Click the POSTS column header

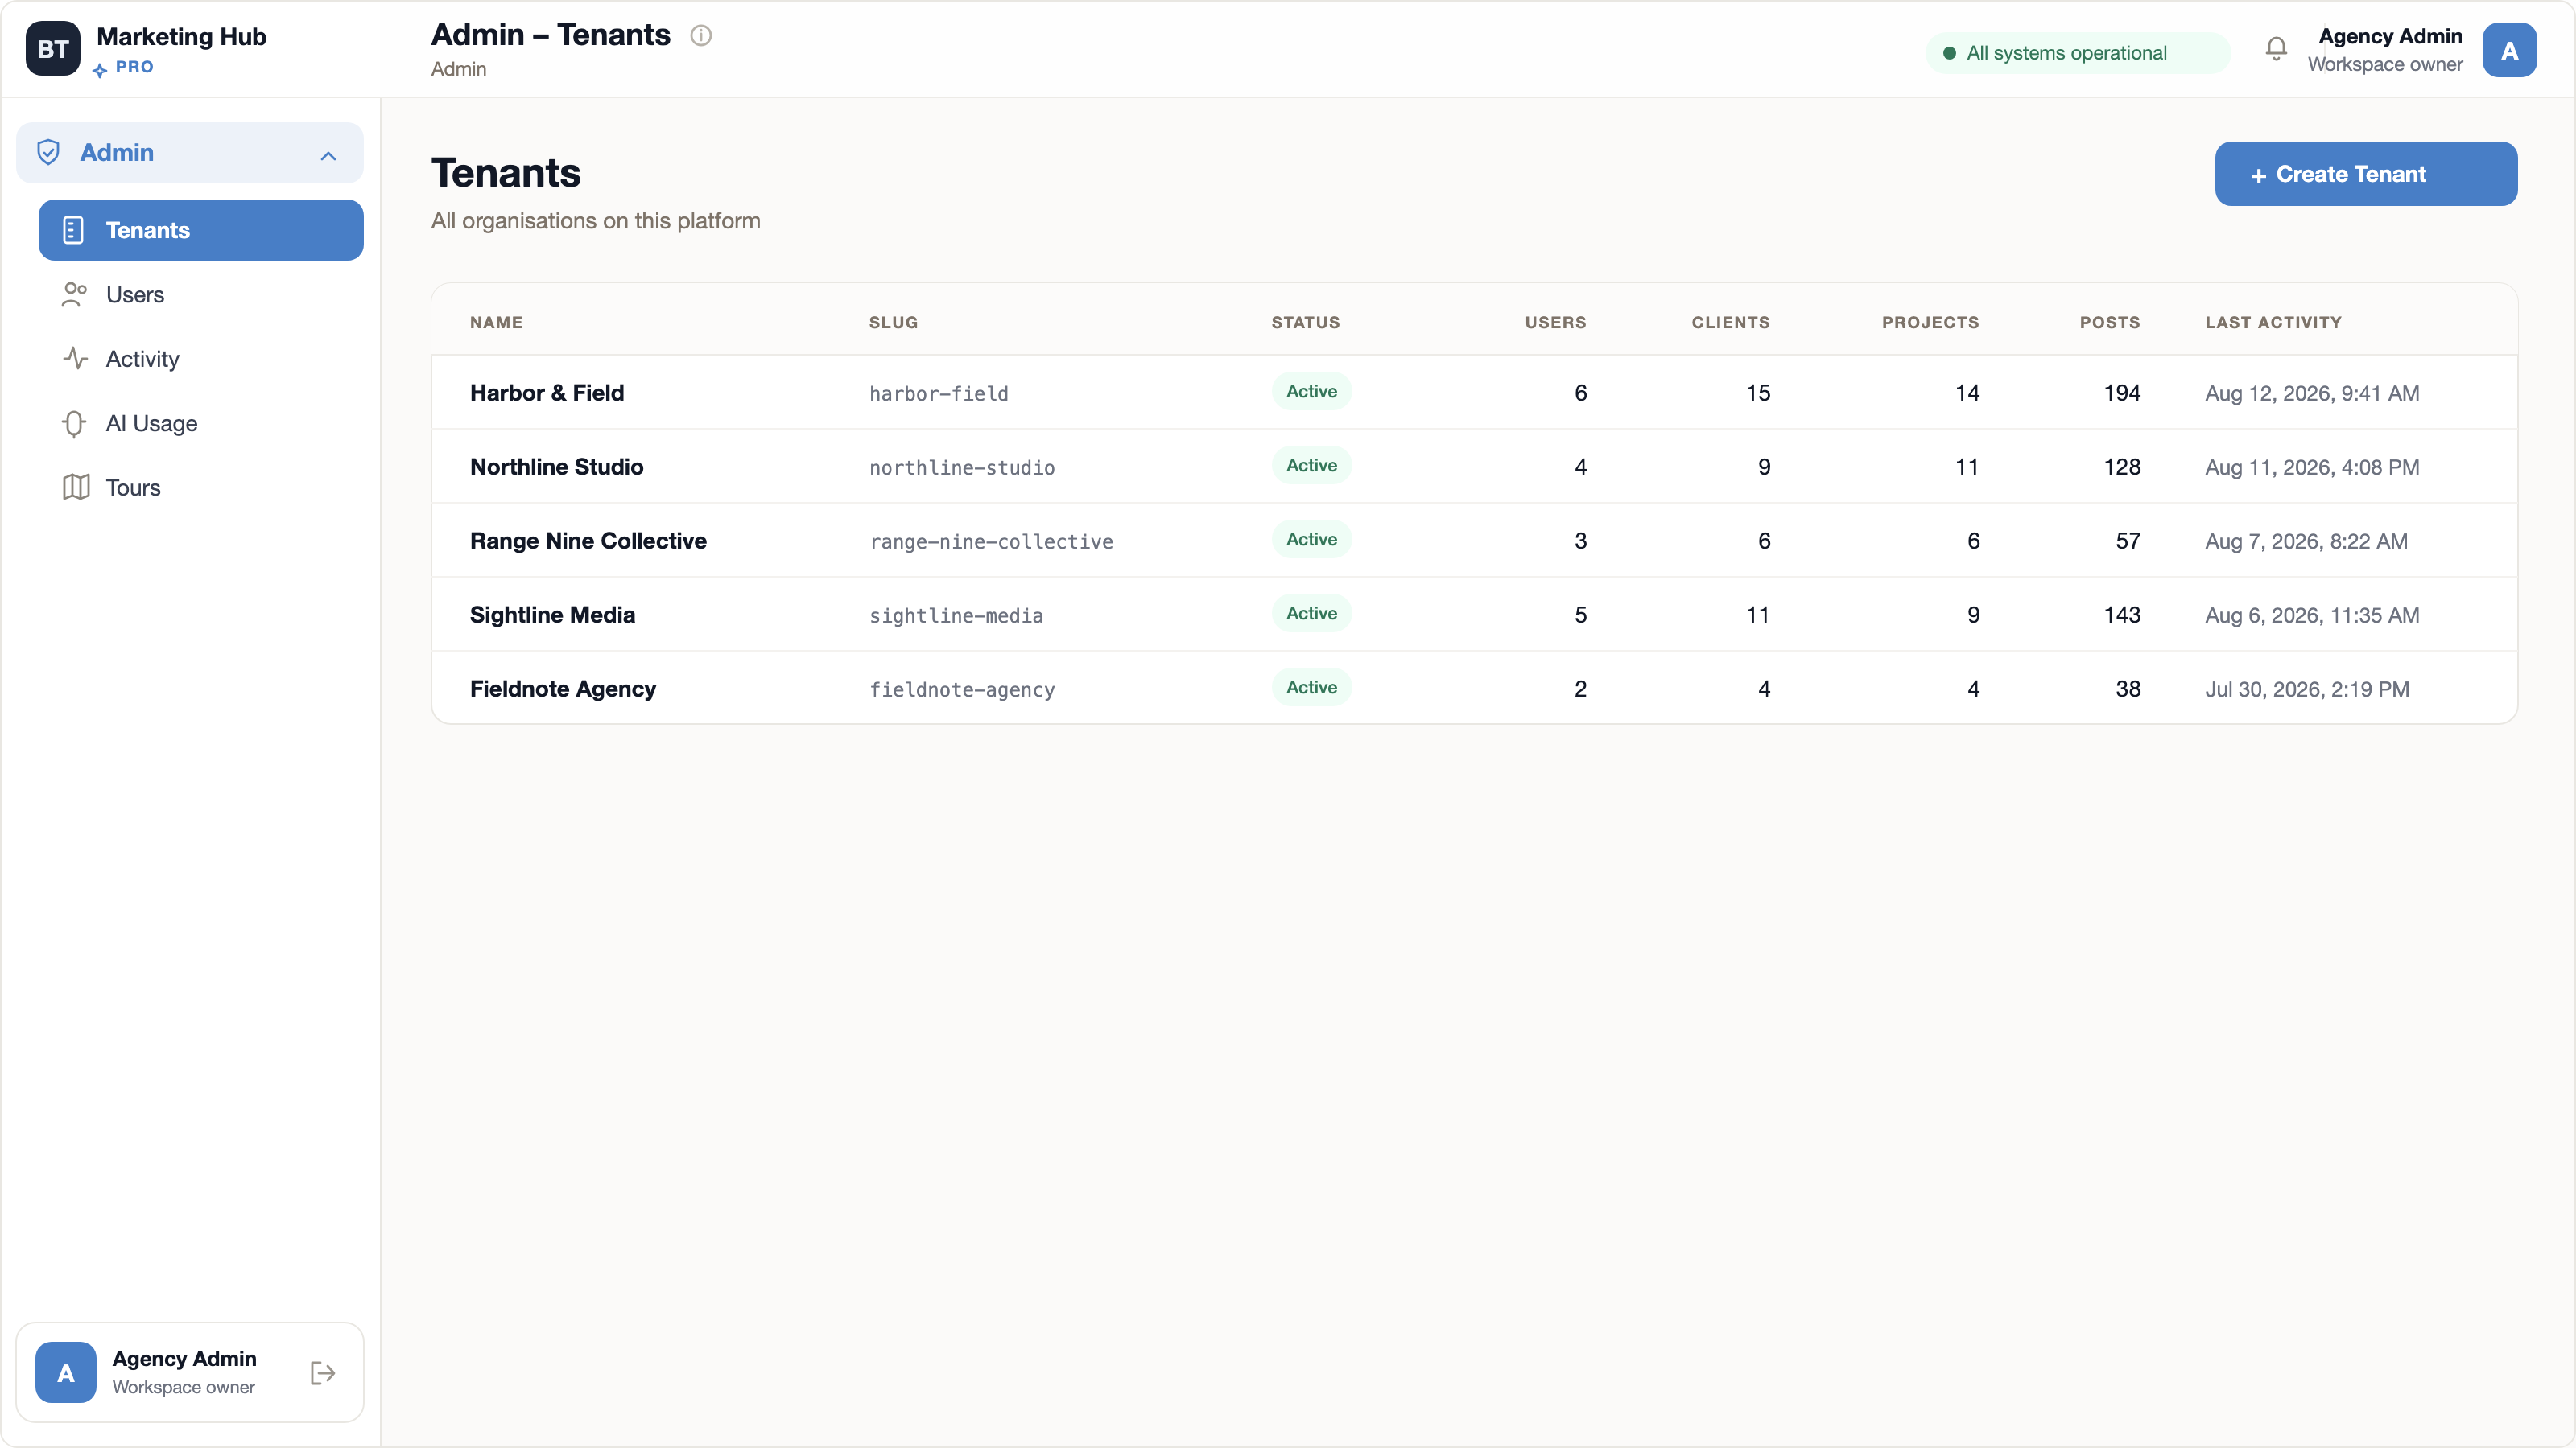pyautogui.click(x=2110, y=322)
